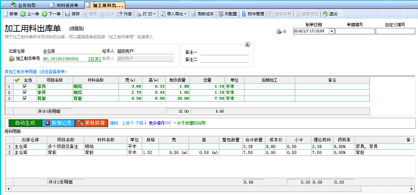
Task: Click the 删除 link
Action: [x=114, y=123]
